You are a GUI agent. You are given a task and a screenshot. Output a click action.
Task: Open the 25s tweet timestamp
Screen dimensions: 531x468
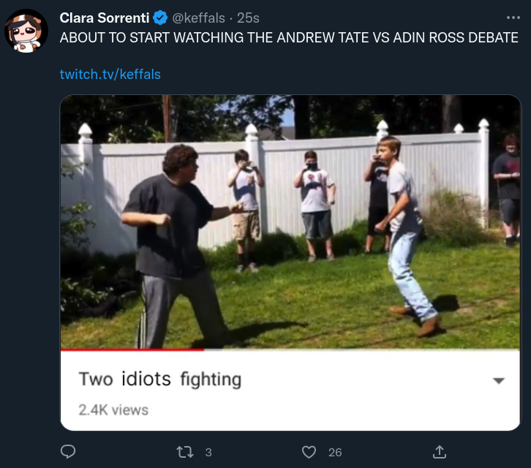click(x=248, y=18)
